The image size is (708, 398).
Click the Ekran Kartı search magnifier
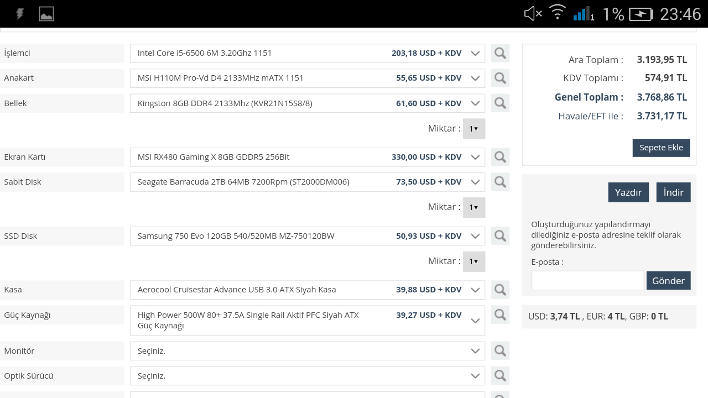pos(500,157)
